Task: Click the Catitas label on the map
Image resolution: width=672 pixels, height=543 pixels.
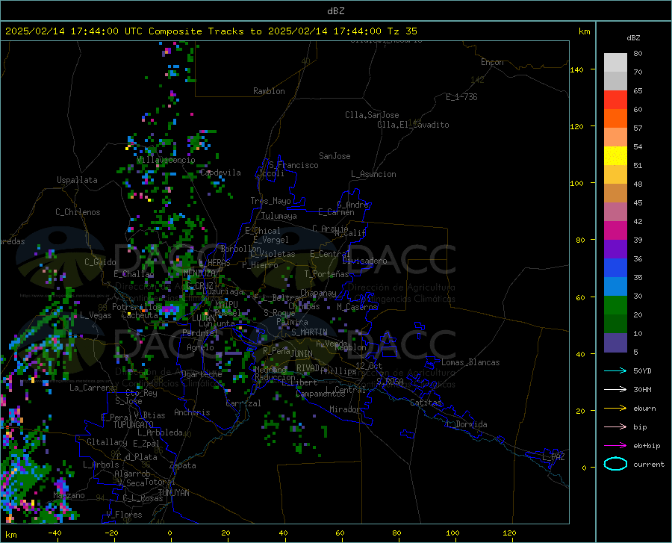Action: [426, 403]
